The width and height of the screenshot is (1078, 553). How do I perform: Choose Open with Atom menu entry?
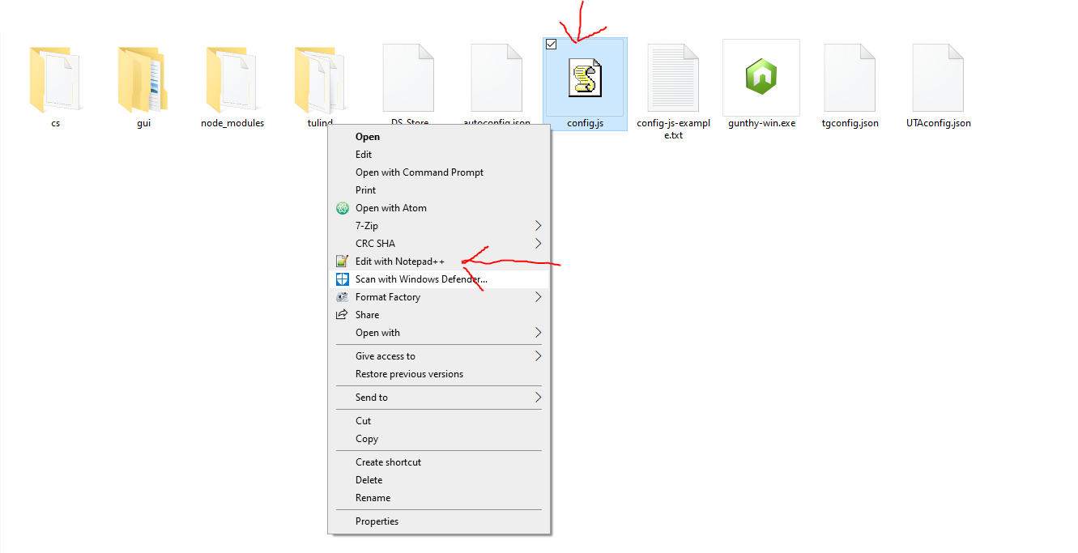pyautogui.click(x=390, y=208)
